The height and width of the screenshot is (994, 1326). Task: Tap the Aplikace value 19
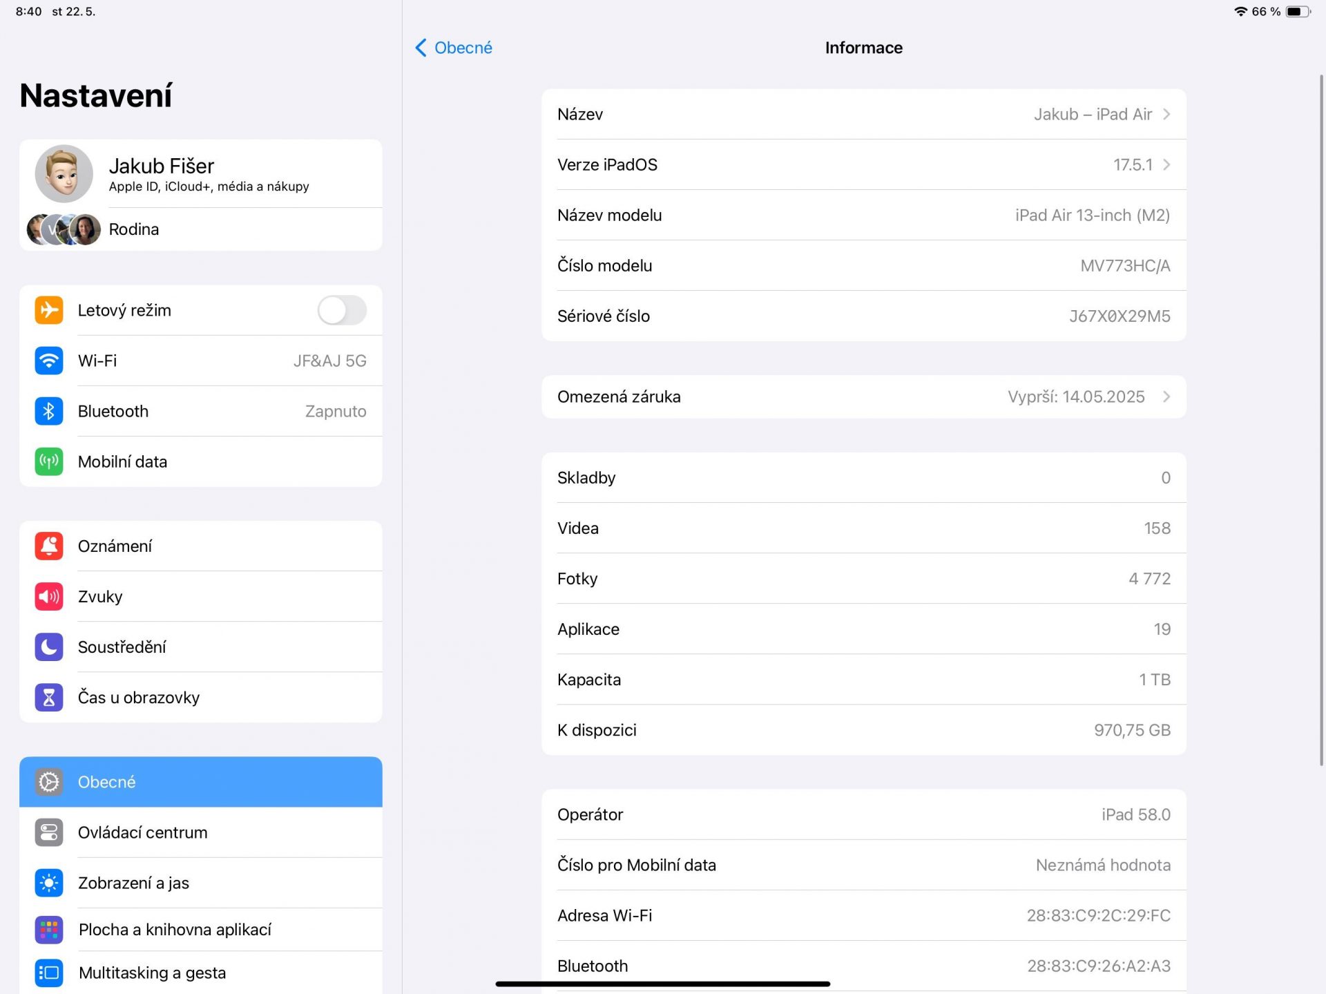click(1162, 629)
